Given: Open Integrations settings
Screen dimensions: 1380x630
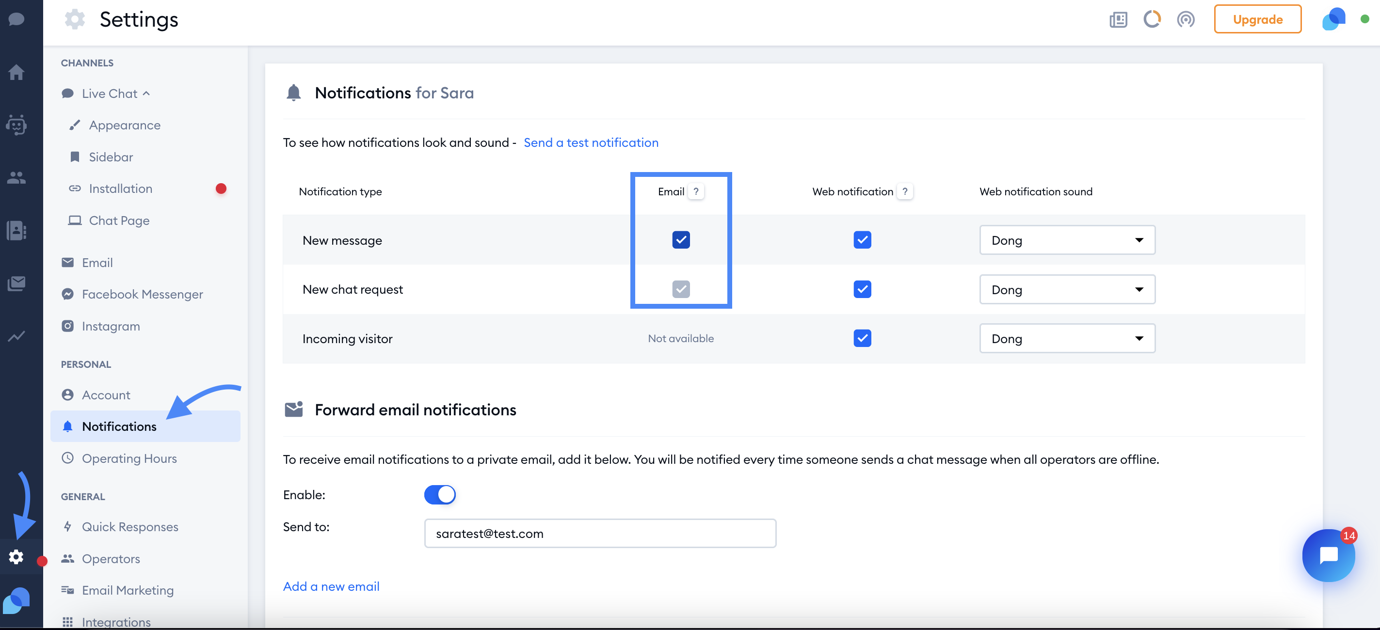Looking at the screenshot, I should (116, 621).
